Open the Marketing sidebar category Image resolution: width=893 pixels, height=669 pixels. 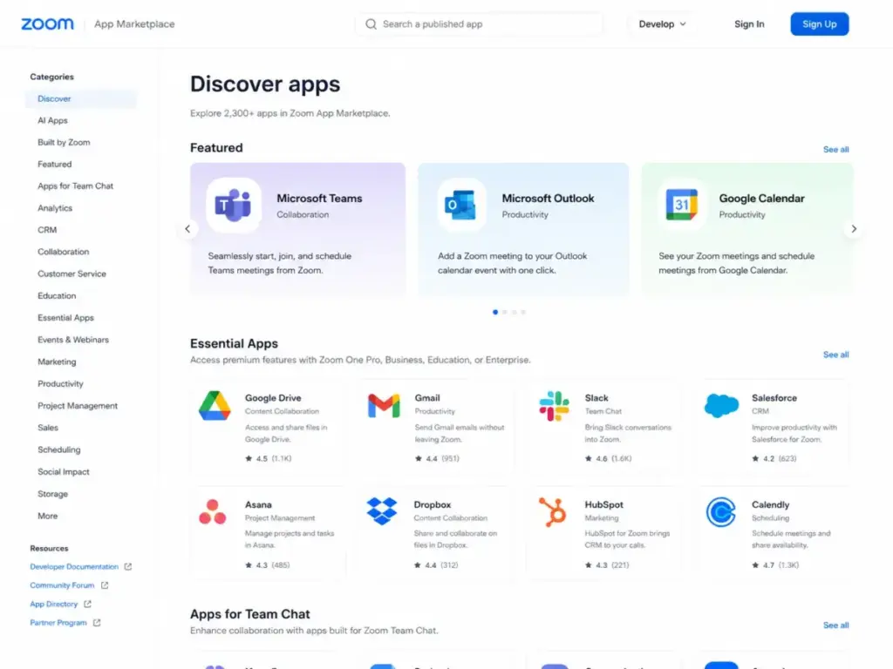(57, 362)
